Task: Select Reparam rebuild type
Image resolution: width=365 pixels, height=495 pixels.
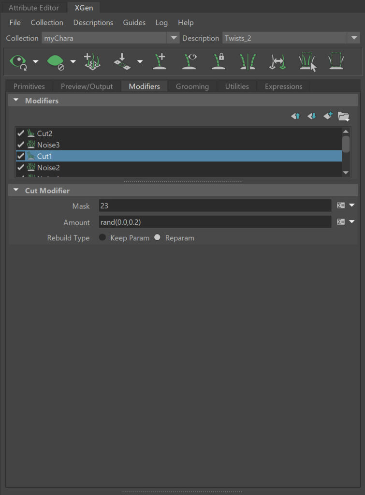Action: pyautogui.click(x=157, y=237)
